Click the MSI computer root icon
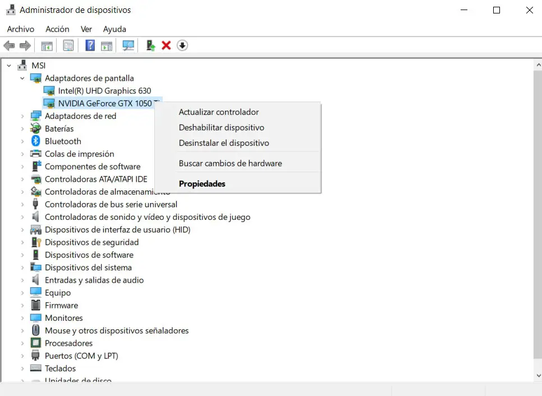The height and width of the screenshot is (396, 542). [x=22, y=65]
